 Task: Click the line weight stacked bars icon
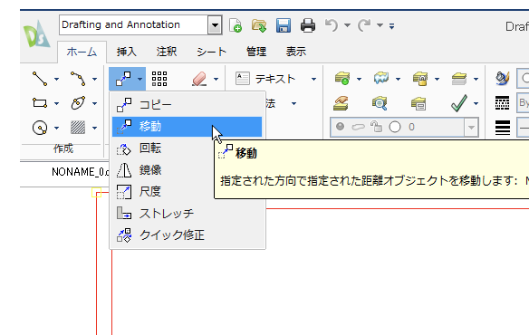click(x=503, y=128)
